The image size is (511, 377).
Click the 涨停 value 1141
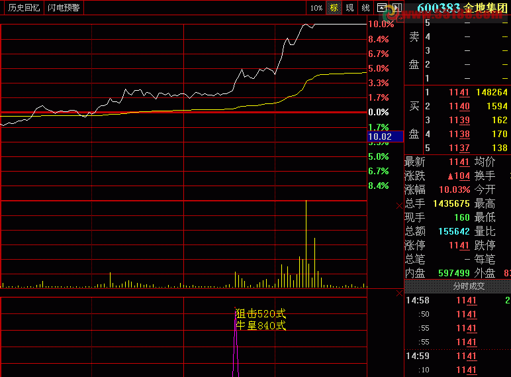coord(459,245)
